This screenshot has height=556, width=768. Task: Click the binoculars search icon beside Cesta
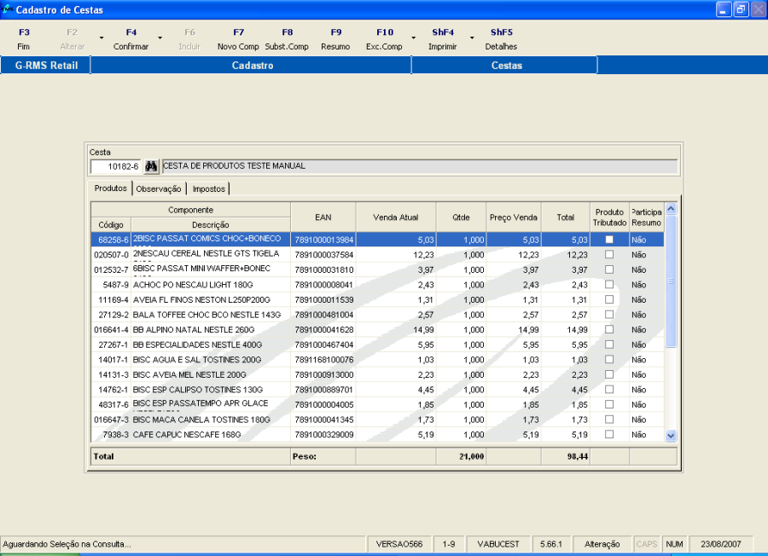(x=152, y=166)
